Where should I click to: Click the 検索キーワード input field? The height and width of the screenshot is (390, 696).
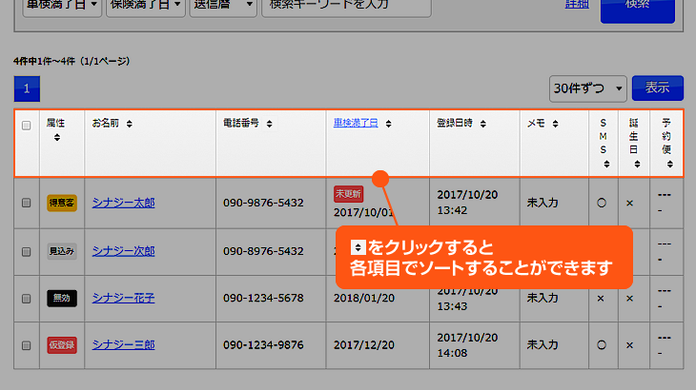343,5
